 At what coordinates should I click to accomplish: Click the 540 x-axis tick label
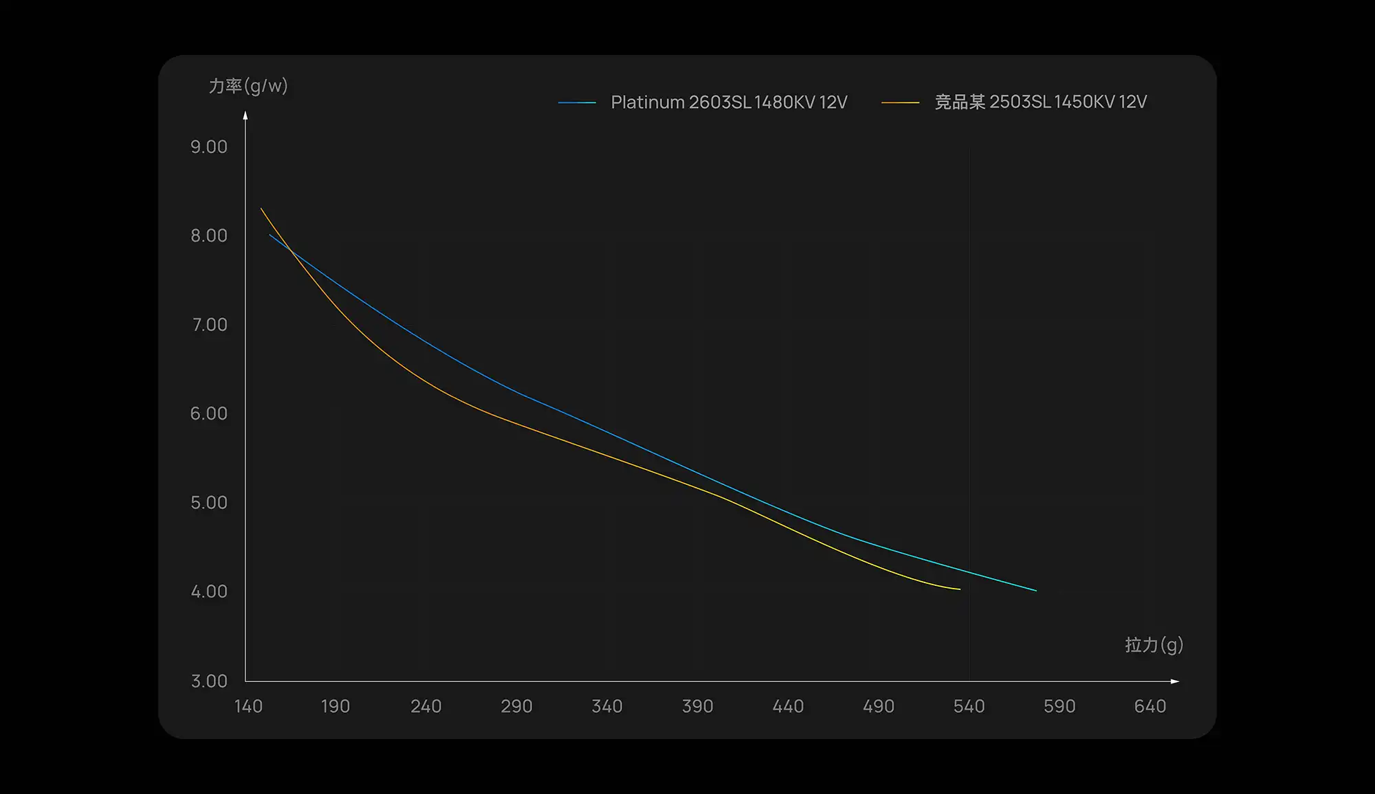pyautogui.click(x=969, y=706)
